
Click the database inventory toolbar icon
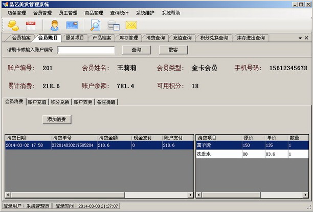114,26
